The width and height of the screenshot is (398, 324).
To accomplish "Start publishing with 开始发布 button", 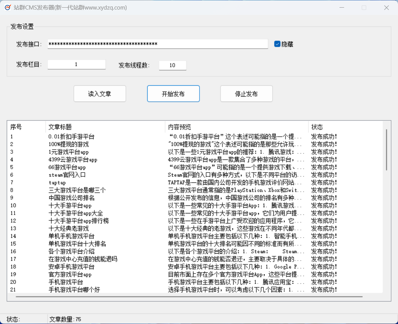I will pyautogui.click(x=173, y=94).
